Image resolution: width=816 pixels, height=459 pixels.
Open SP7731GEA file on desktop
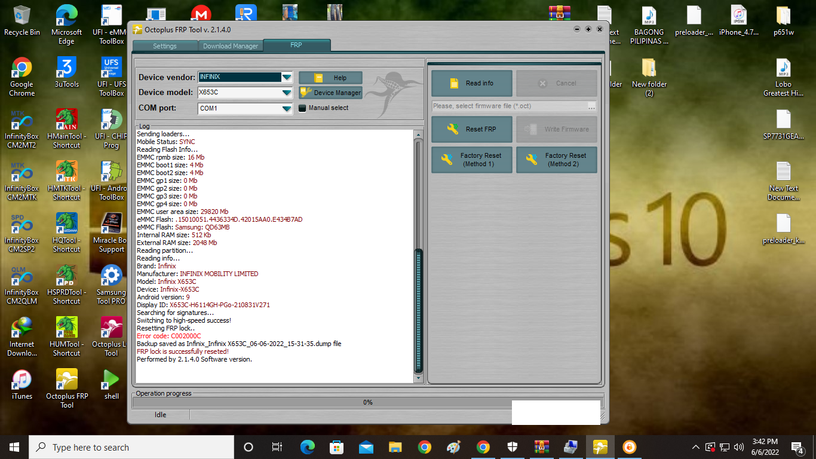click(784, 124)
